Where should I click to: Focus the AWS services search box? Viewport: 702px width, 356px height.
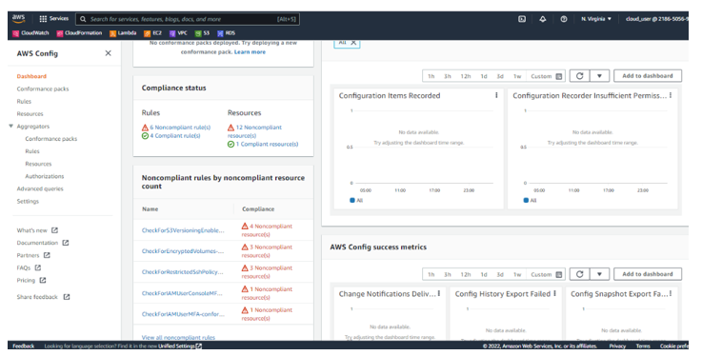point(188,19)
